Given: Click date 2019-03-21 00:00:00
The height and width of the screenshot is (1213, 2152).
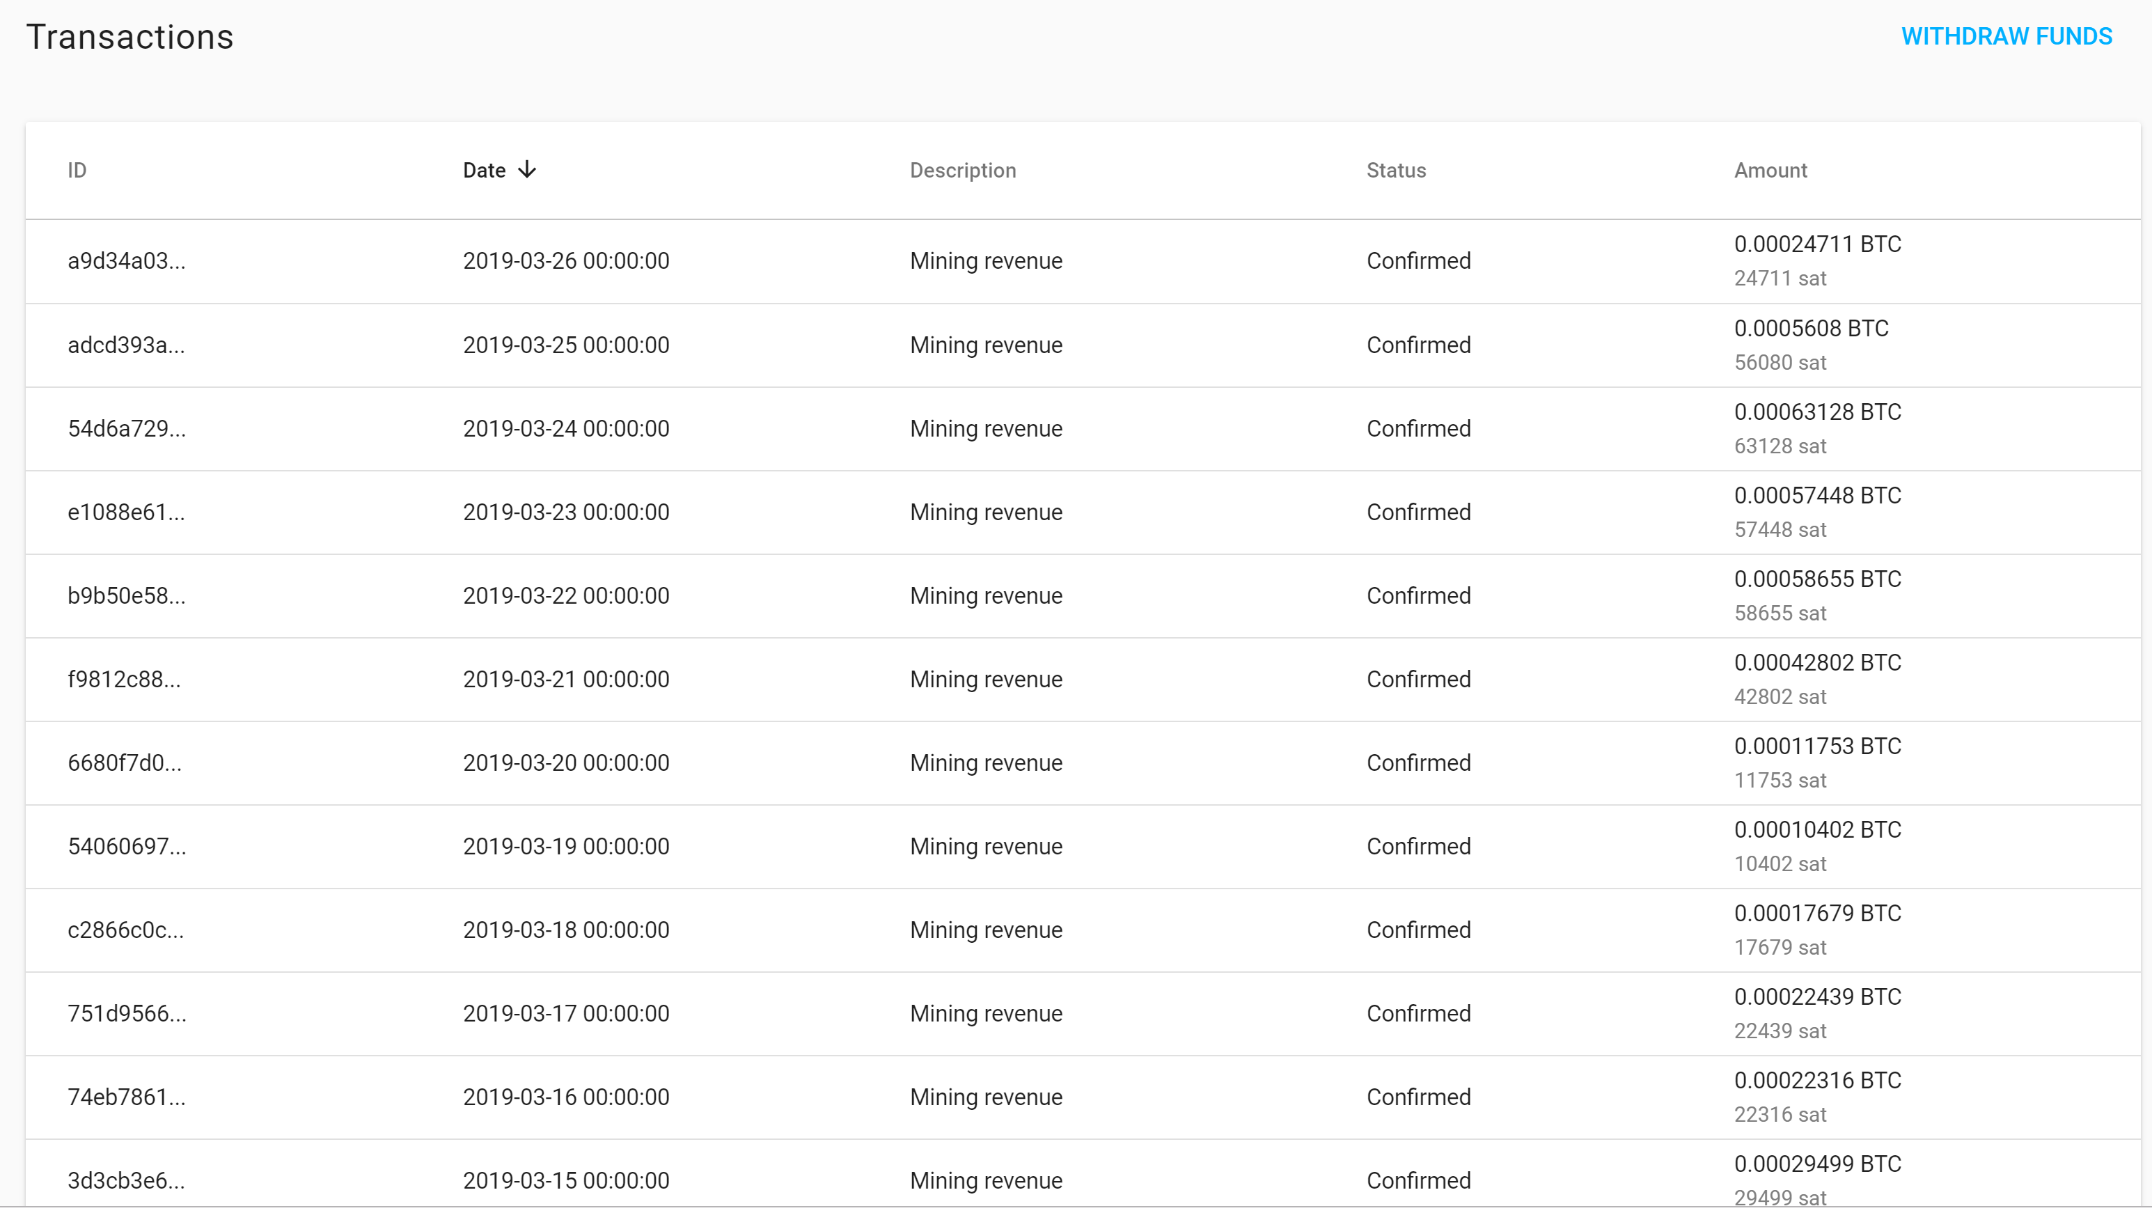Looking at the screenshot, I should 565,679.
